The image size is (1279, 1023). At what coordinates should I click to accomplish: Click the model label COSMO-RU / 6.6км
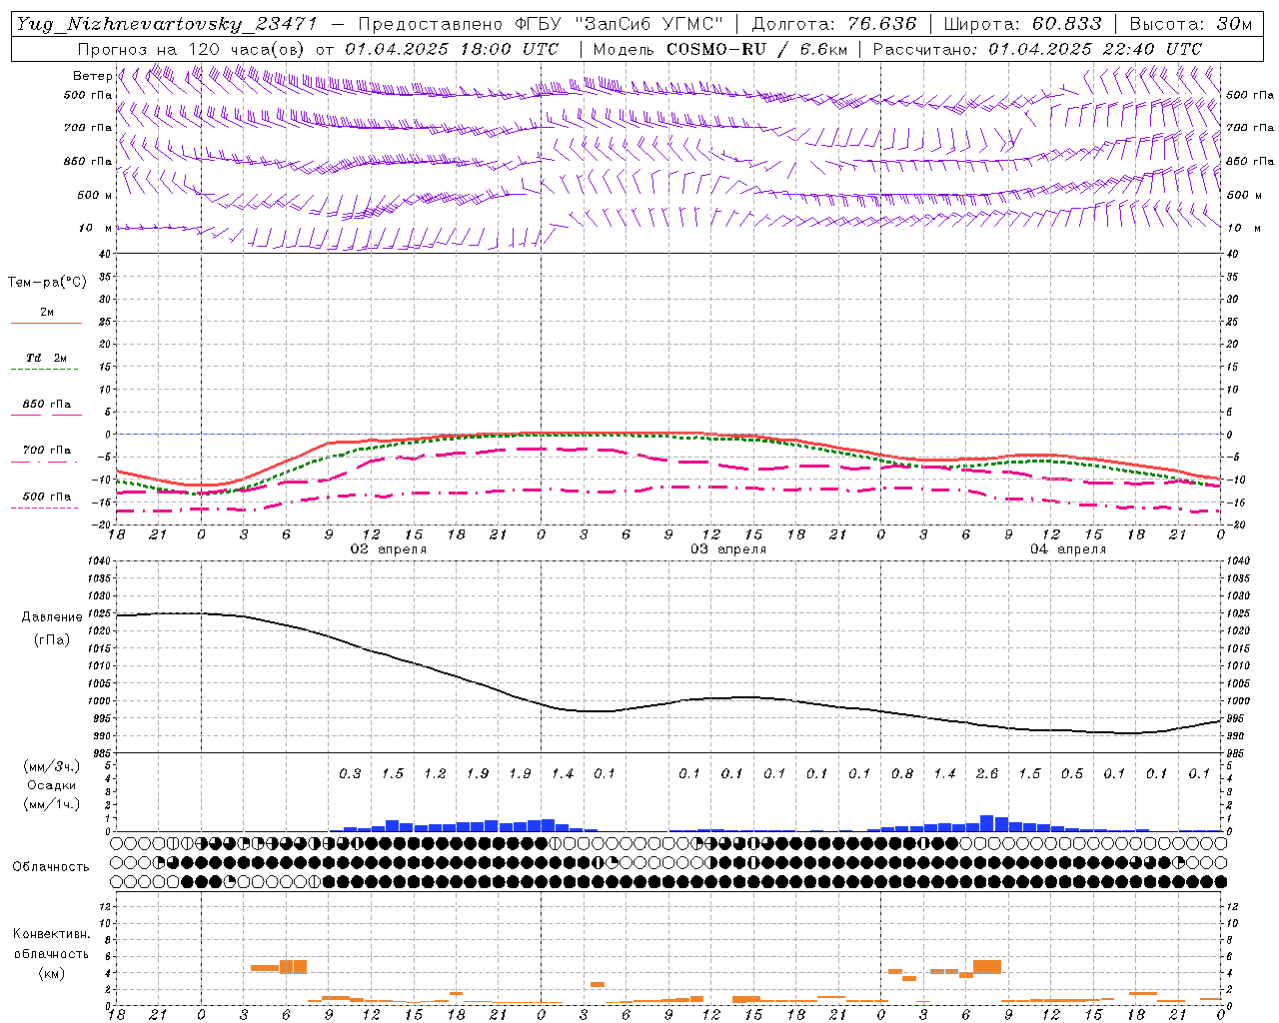[757, 49]
